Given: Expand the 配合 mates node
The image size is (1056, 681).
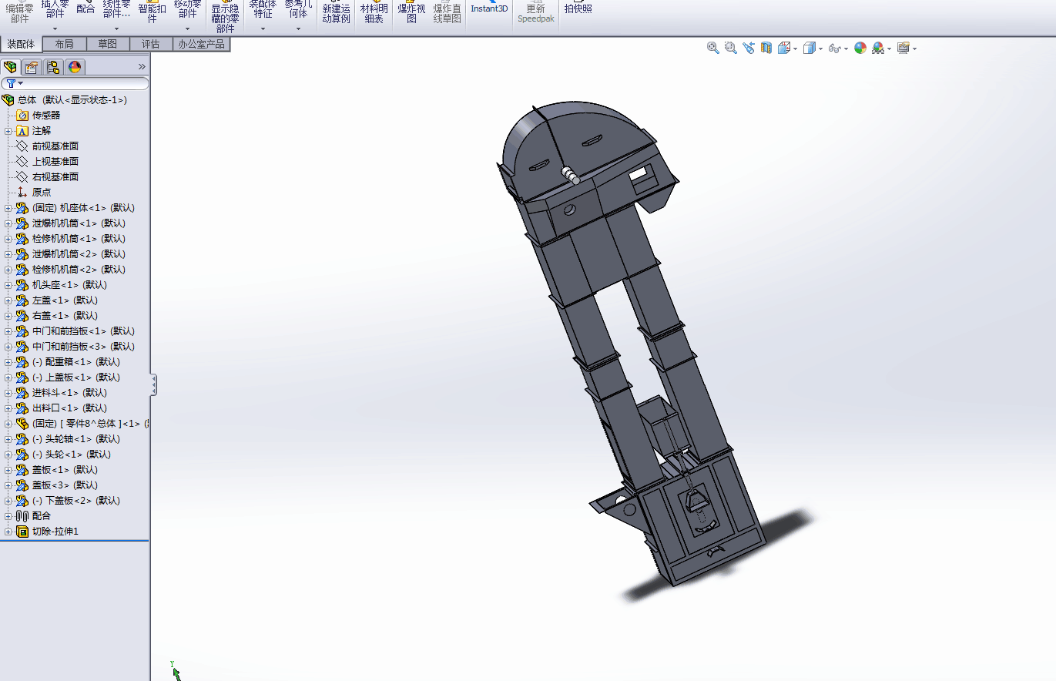Looking at the screenshot, I should pyautogui.click(x=8, y=516).
